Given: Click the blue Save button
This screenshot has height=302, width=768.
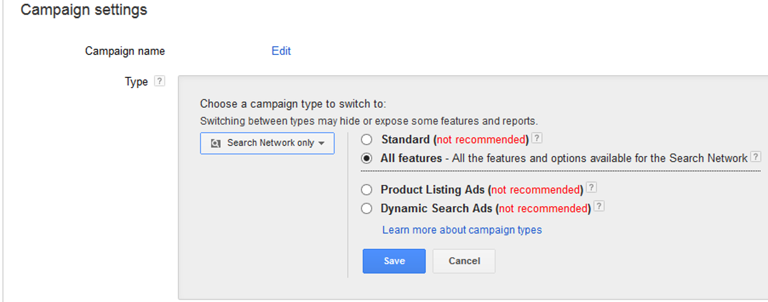Looking at the screenshot, I should pyautogui.click(x=394, y=261).
